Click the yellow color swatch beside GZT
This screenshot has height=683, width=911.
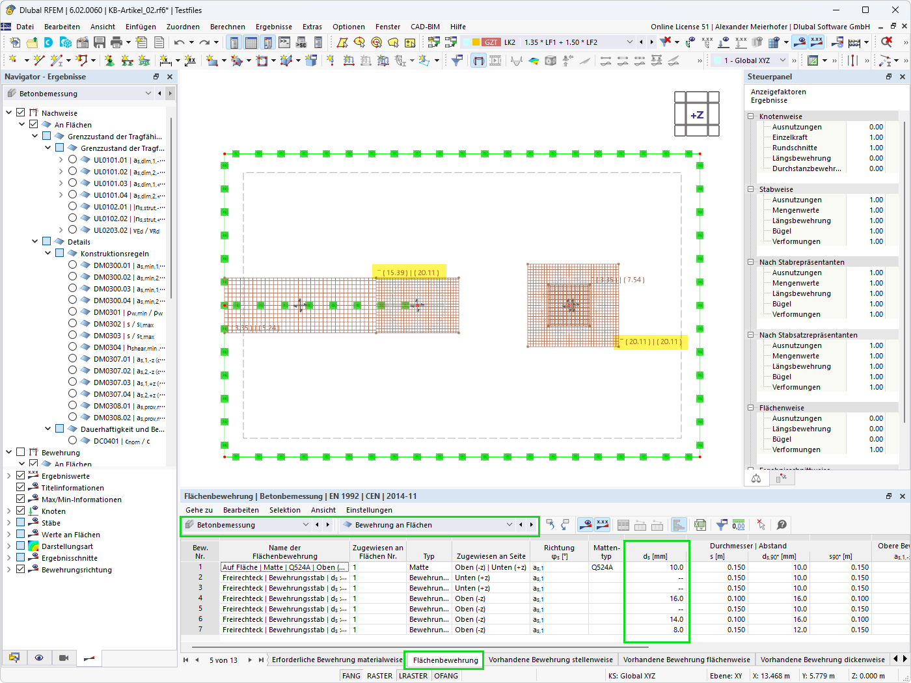coord(476,42)
